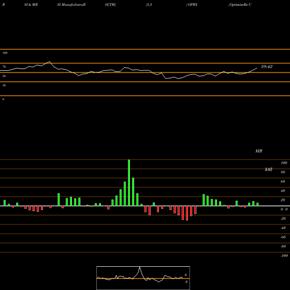Click the '(5,5' parameter text in header
The width and height of the screenshot is (290, 290).
(149, 5)
